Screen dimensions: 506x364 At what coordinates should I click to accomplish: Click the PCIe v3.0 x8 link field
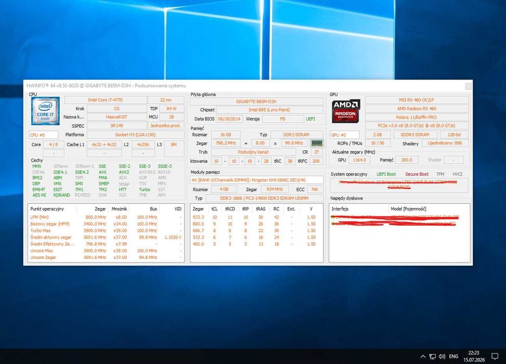[417, 126]
